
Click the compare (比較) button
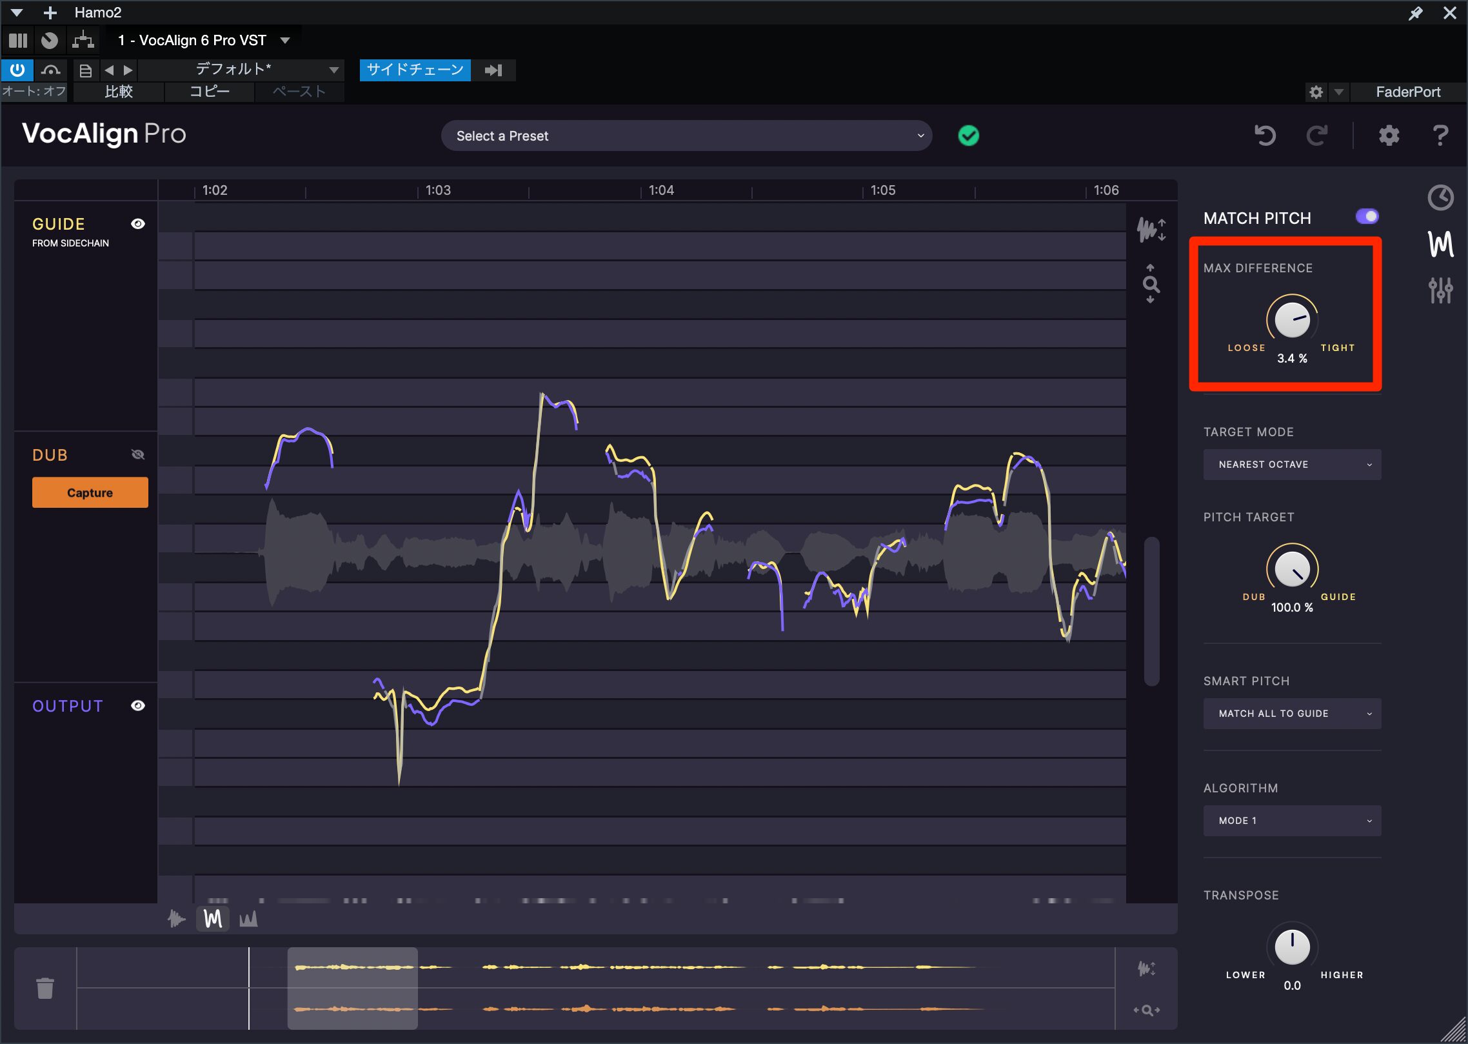click(119, 92)
